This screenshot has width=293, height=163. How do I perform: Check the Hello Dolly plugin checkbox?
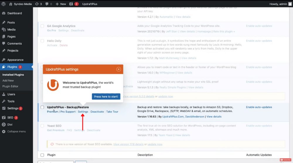click(42, 41)
